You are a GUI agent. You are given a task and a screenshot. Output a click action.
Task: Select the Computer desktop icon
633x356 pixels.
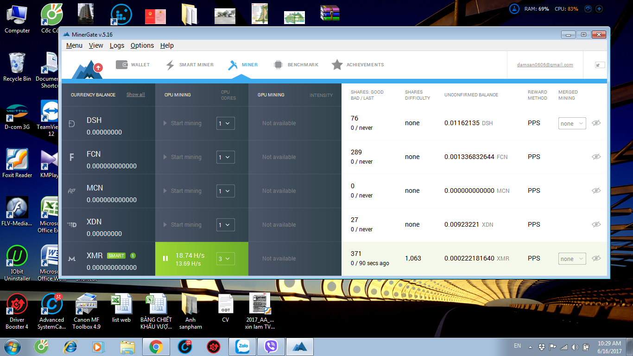point(17,19)
